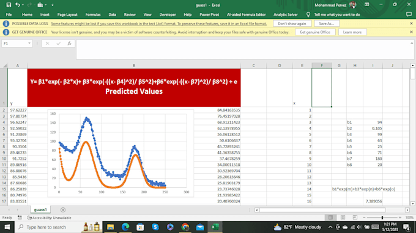Click the Save As... button
Screen dimensions: 416x233
coord(326,24)
